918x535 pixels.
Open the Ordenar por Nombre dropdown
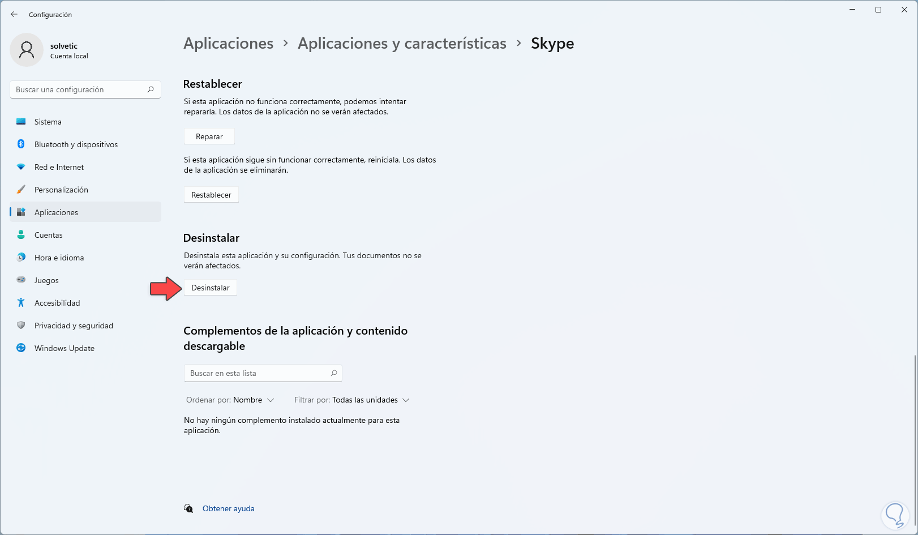pos(230,400)
